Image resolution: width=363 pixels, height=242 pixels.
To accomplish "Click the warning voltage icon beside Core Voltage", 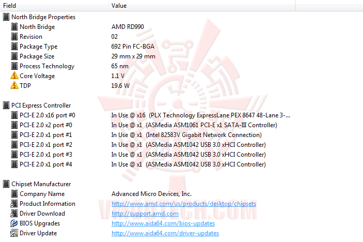I will (x=14, y=75).
